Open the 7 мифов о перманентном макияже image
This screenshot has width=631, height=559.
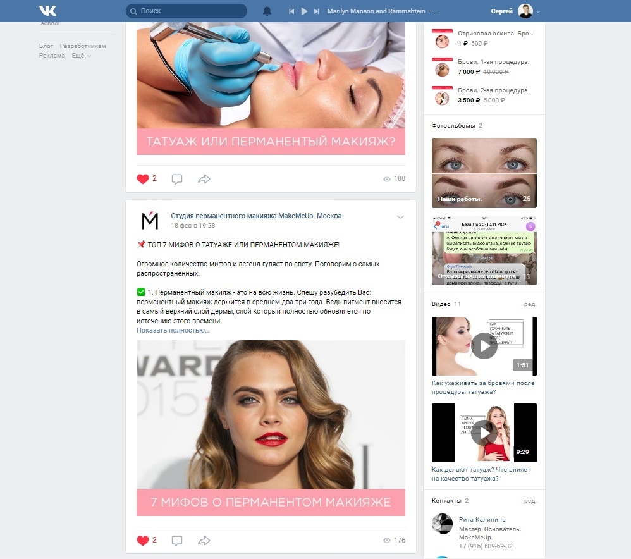point(271,428)
